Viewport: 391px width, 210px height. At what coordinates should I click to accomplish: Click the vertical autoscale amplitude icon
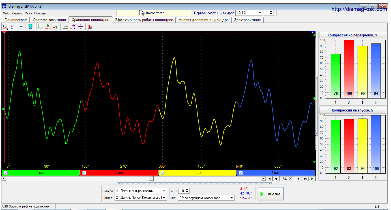tap(73, 27)
